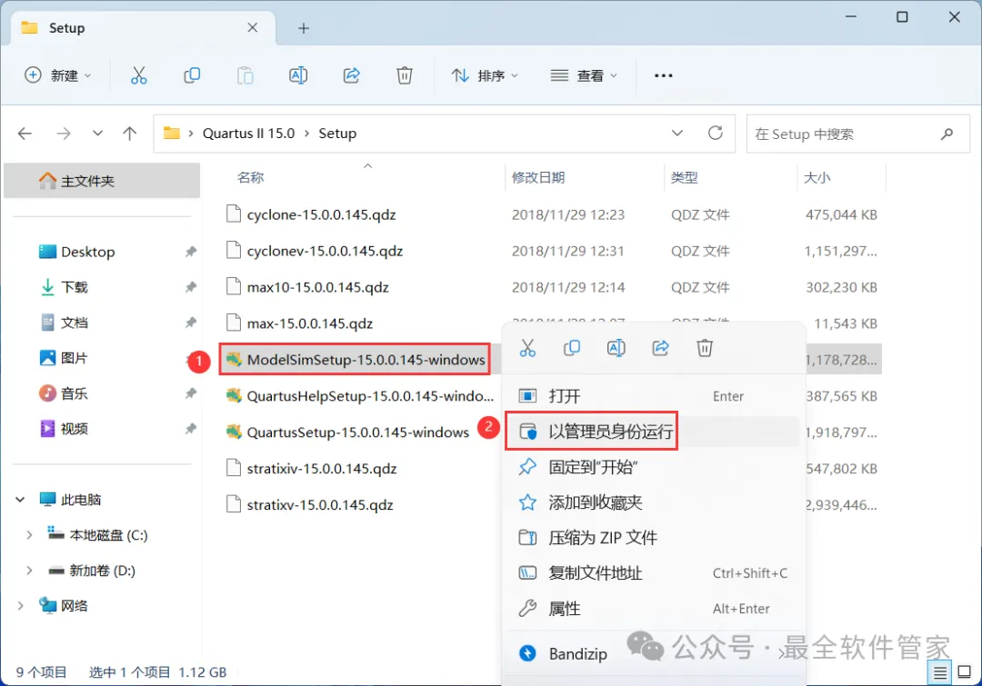Select the file max10-15.0.0.145.qdz
Viewport: 982px width, 686px height.
point(317,287)
